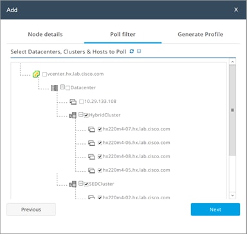Click the refresh icon beside the poll heading
Viewport: 247px width, 234px height.
pos(132,51)
